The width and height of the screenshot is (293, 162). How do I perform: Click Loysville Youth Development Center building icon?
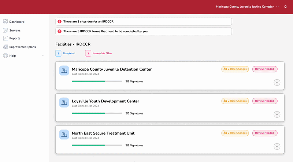[x=64, y=102]
